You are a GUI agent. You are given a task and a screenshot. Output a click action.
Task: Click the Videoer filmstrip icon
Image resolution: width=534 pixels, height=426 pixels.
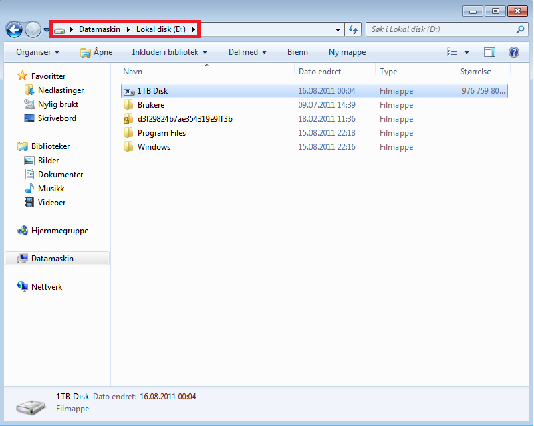point(29,203)
